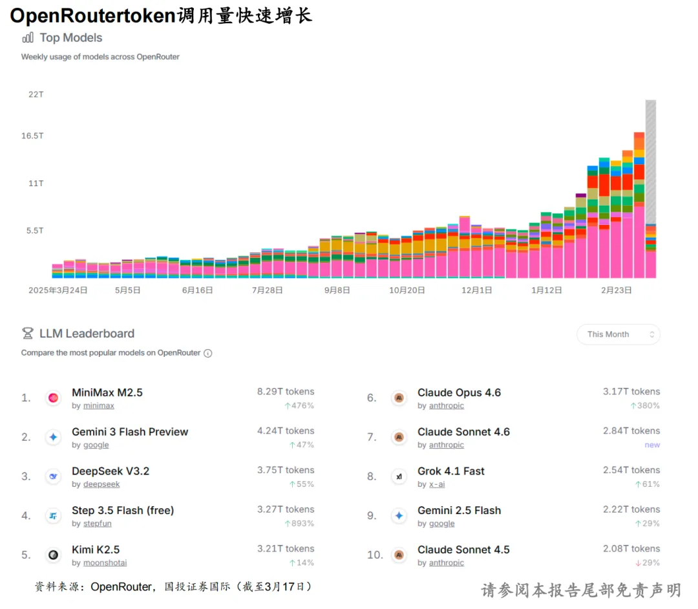Open the anthropic link under Claude Opus 4.6

(447, 405)
